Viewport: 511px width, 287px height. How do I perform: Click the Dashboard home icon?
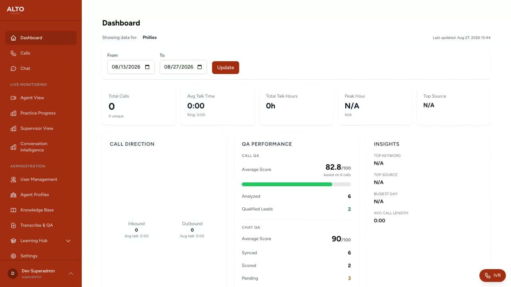click(13, 38)
